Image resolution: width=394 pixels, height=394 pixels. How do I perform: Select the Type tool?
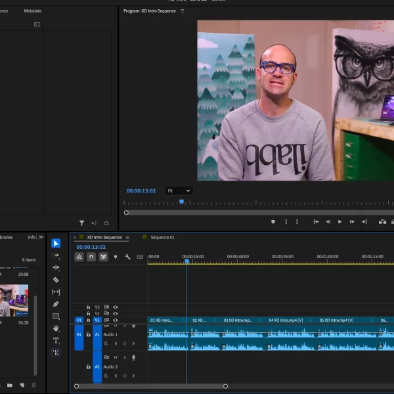56,341
